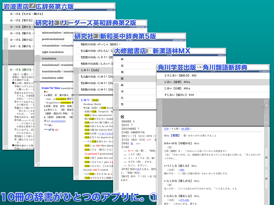The width and height of the screenshot is (274, 205).
Task: Select the ¶信仰の自由 row
Action: click(x=93, y=83)
